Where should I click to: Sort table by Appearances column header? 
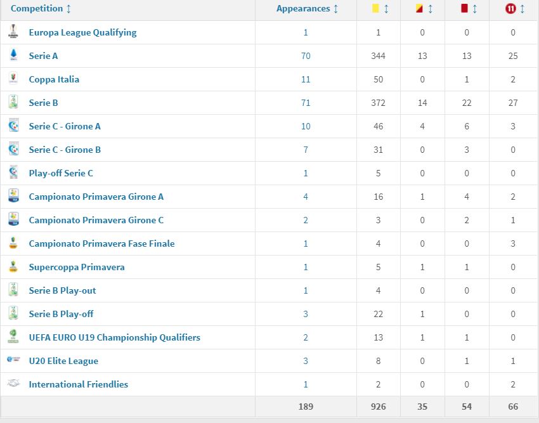coord(308,9)
